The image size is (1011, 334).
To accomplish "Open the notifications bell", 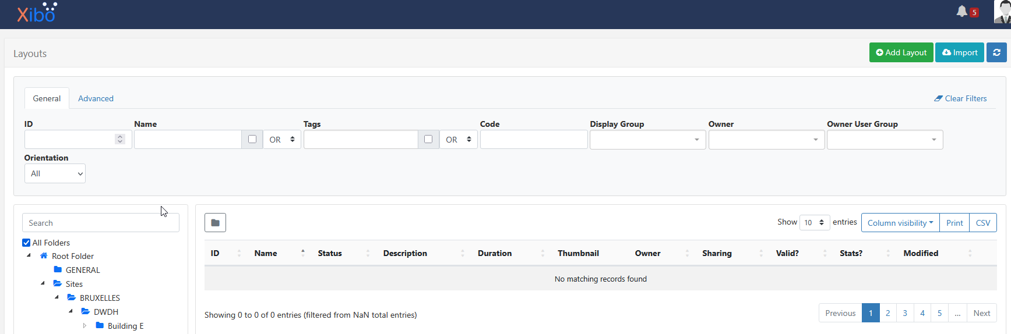I will [962, 12].
